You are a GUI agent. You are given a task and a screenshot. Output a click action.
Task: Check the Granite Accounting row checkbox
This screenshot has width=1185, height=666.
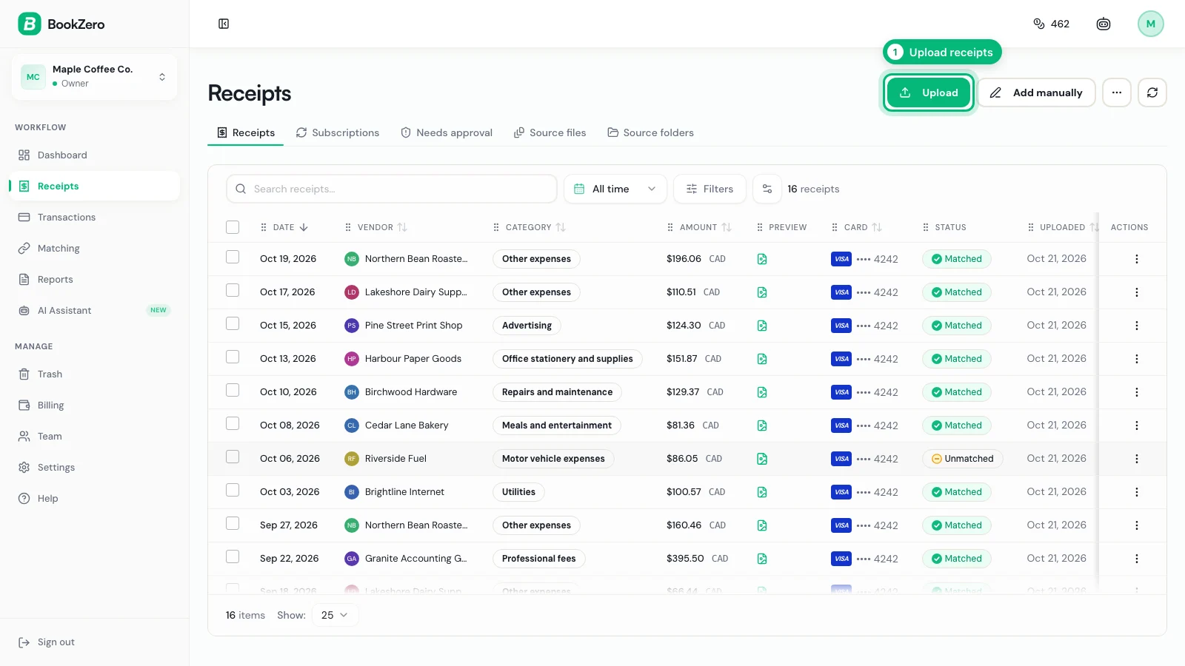[x=233, y=556]
